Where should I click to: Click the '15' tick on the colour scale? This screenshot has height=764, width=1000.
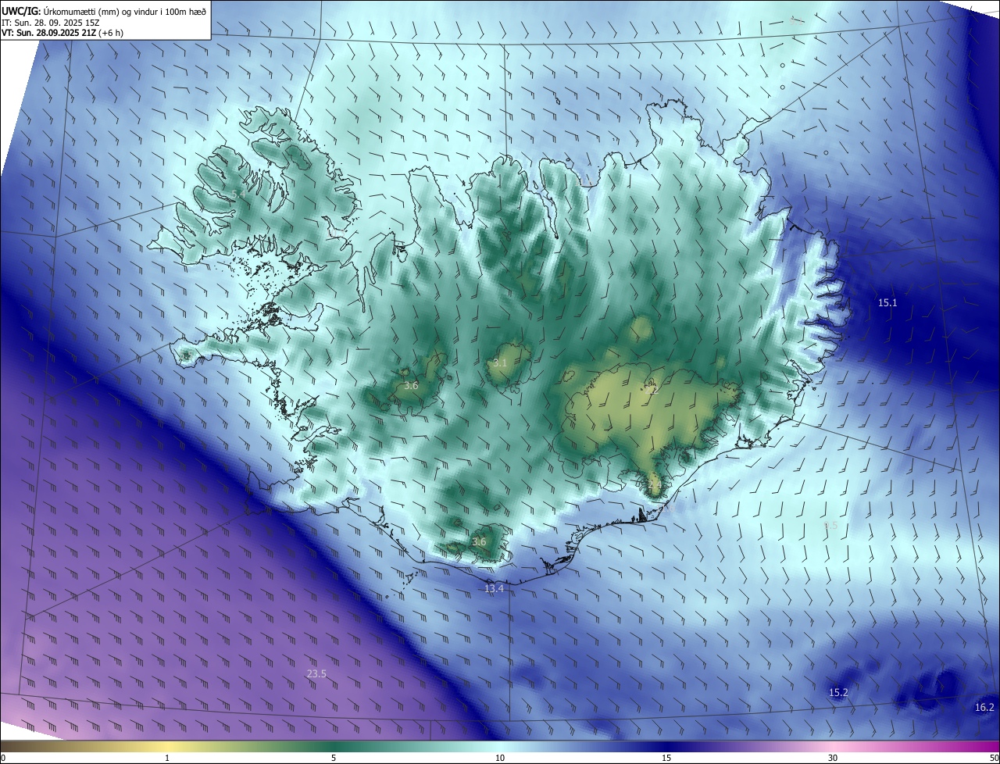click(x=666, y=758)
